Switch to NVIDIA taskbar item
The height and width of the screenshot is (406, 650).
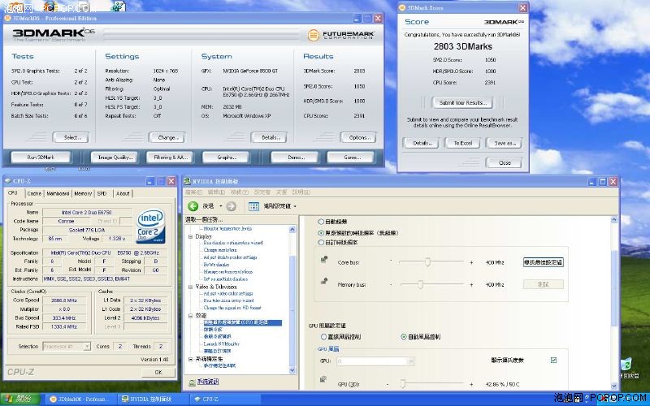click(x=151, y=399)
